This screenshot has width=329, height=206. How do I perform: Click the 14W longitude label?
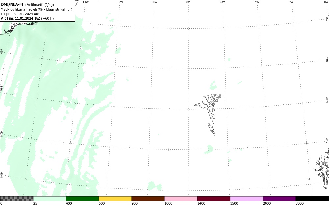[x=86, y=2]
